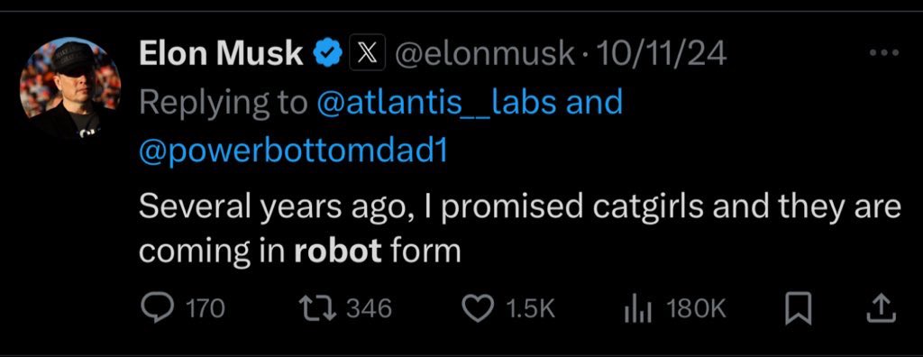This screenshot has height=357, width=923.
Task: Share the post via upload arrow icon
Action: coord(882,309)
